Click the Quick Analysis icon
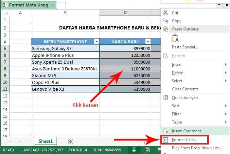 165,98
